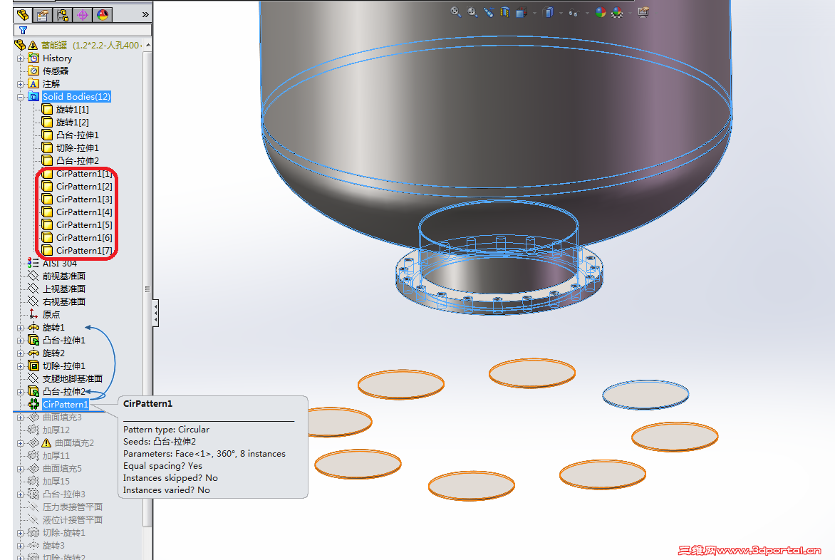Open the Hide/Show Items dropdown arrow
The height and width of the screenshot is (560, 835).
[587, 12]
